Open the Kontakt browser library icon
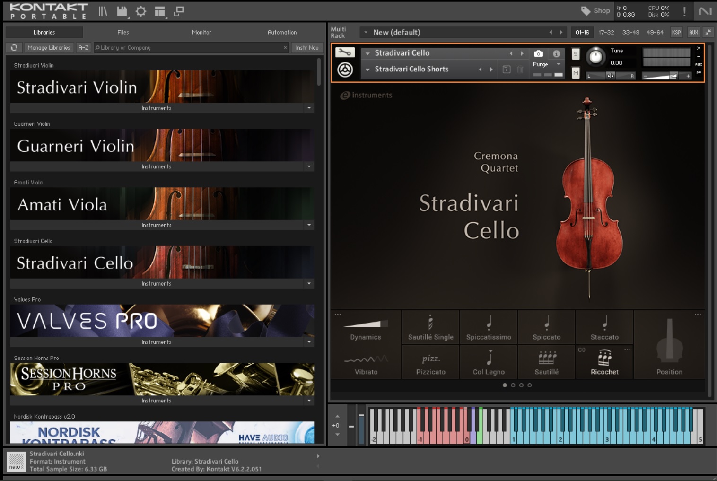 pyautogui.click(x=102, y=11)
